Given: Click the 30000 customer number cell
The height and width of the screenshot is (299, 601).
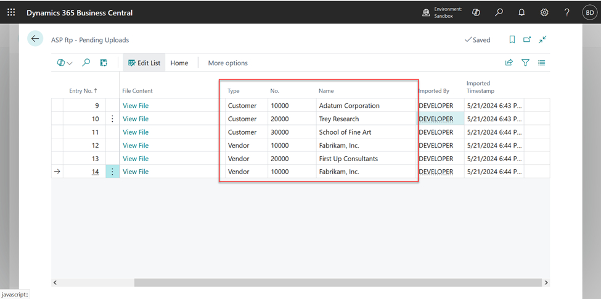Looking at the screenshot, I should [x=292, y=132].
